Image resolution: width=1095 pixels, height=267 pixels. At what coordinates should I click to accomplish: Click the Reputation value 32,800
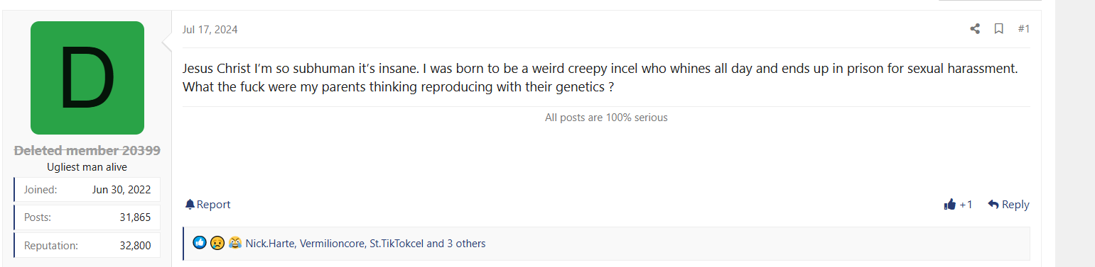[x=135, y=246]
